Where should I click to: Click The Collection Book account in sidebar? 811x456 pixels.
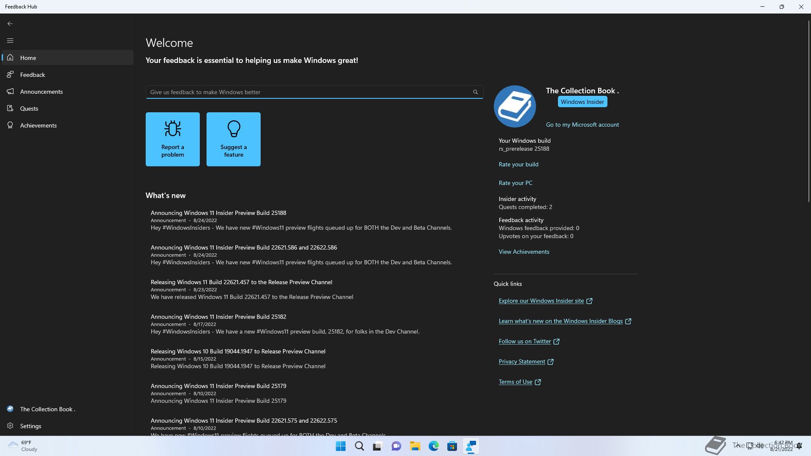coord(68,409)
